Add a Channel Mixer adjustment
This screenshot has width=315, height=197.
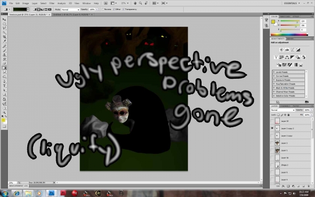click(303, 57)
